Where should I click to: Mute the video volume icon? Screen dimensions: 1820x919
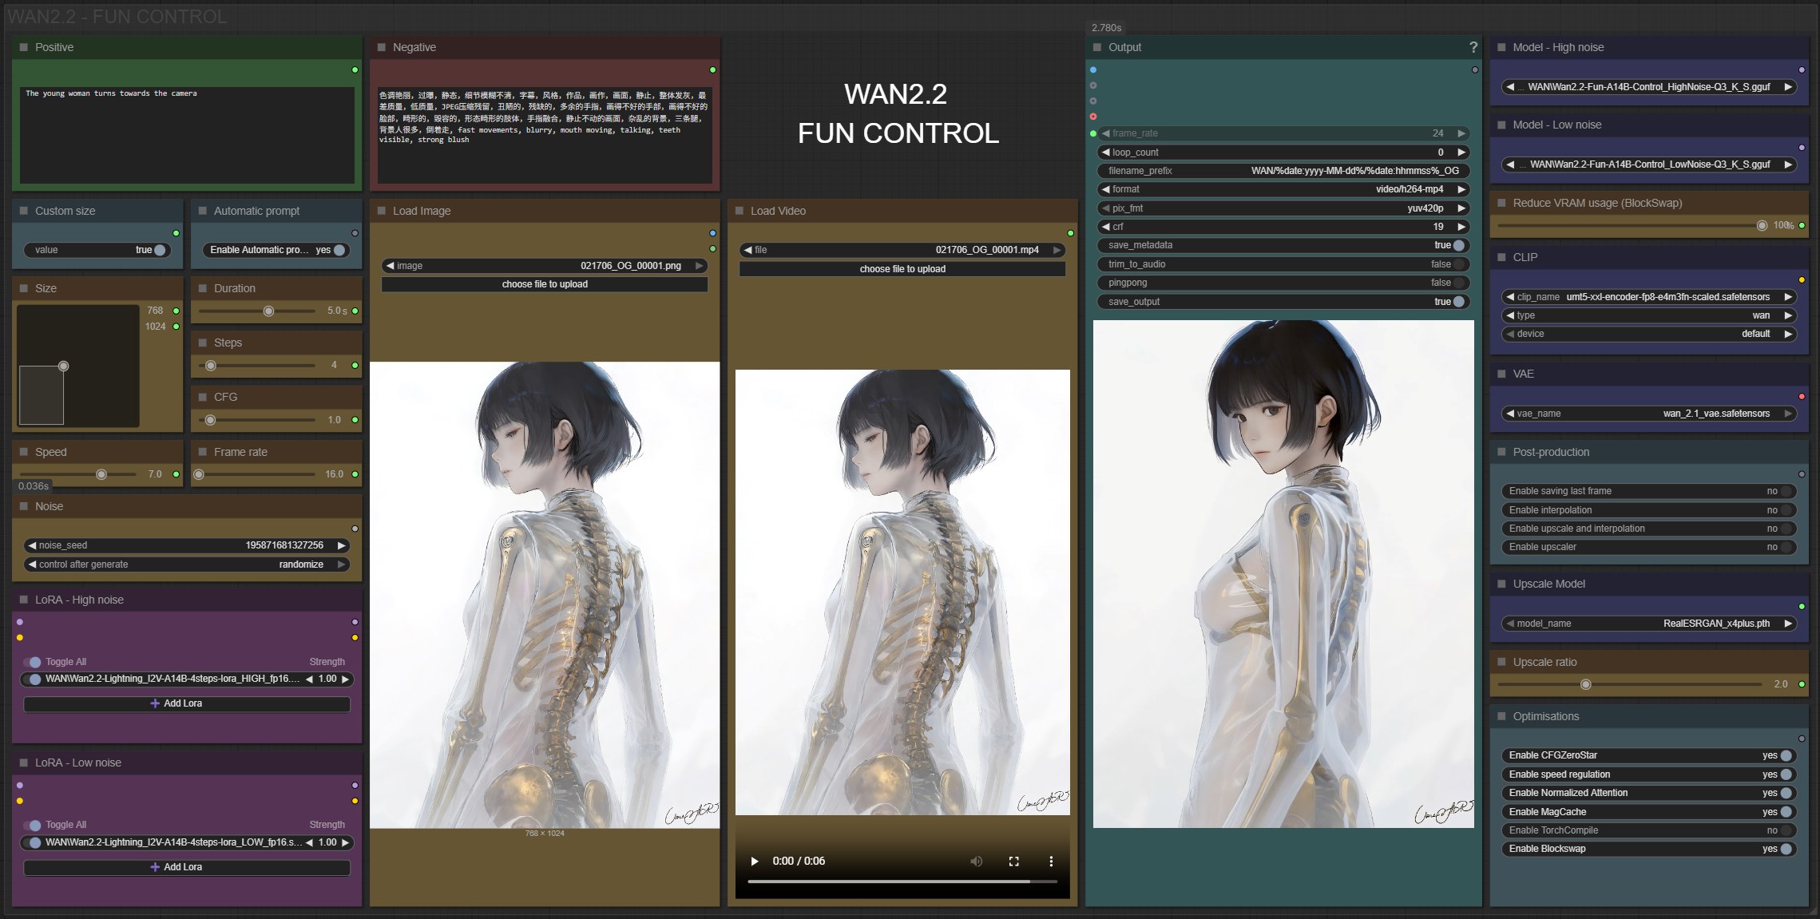coord(976,861)
